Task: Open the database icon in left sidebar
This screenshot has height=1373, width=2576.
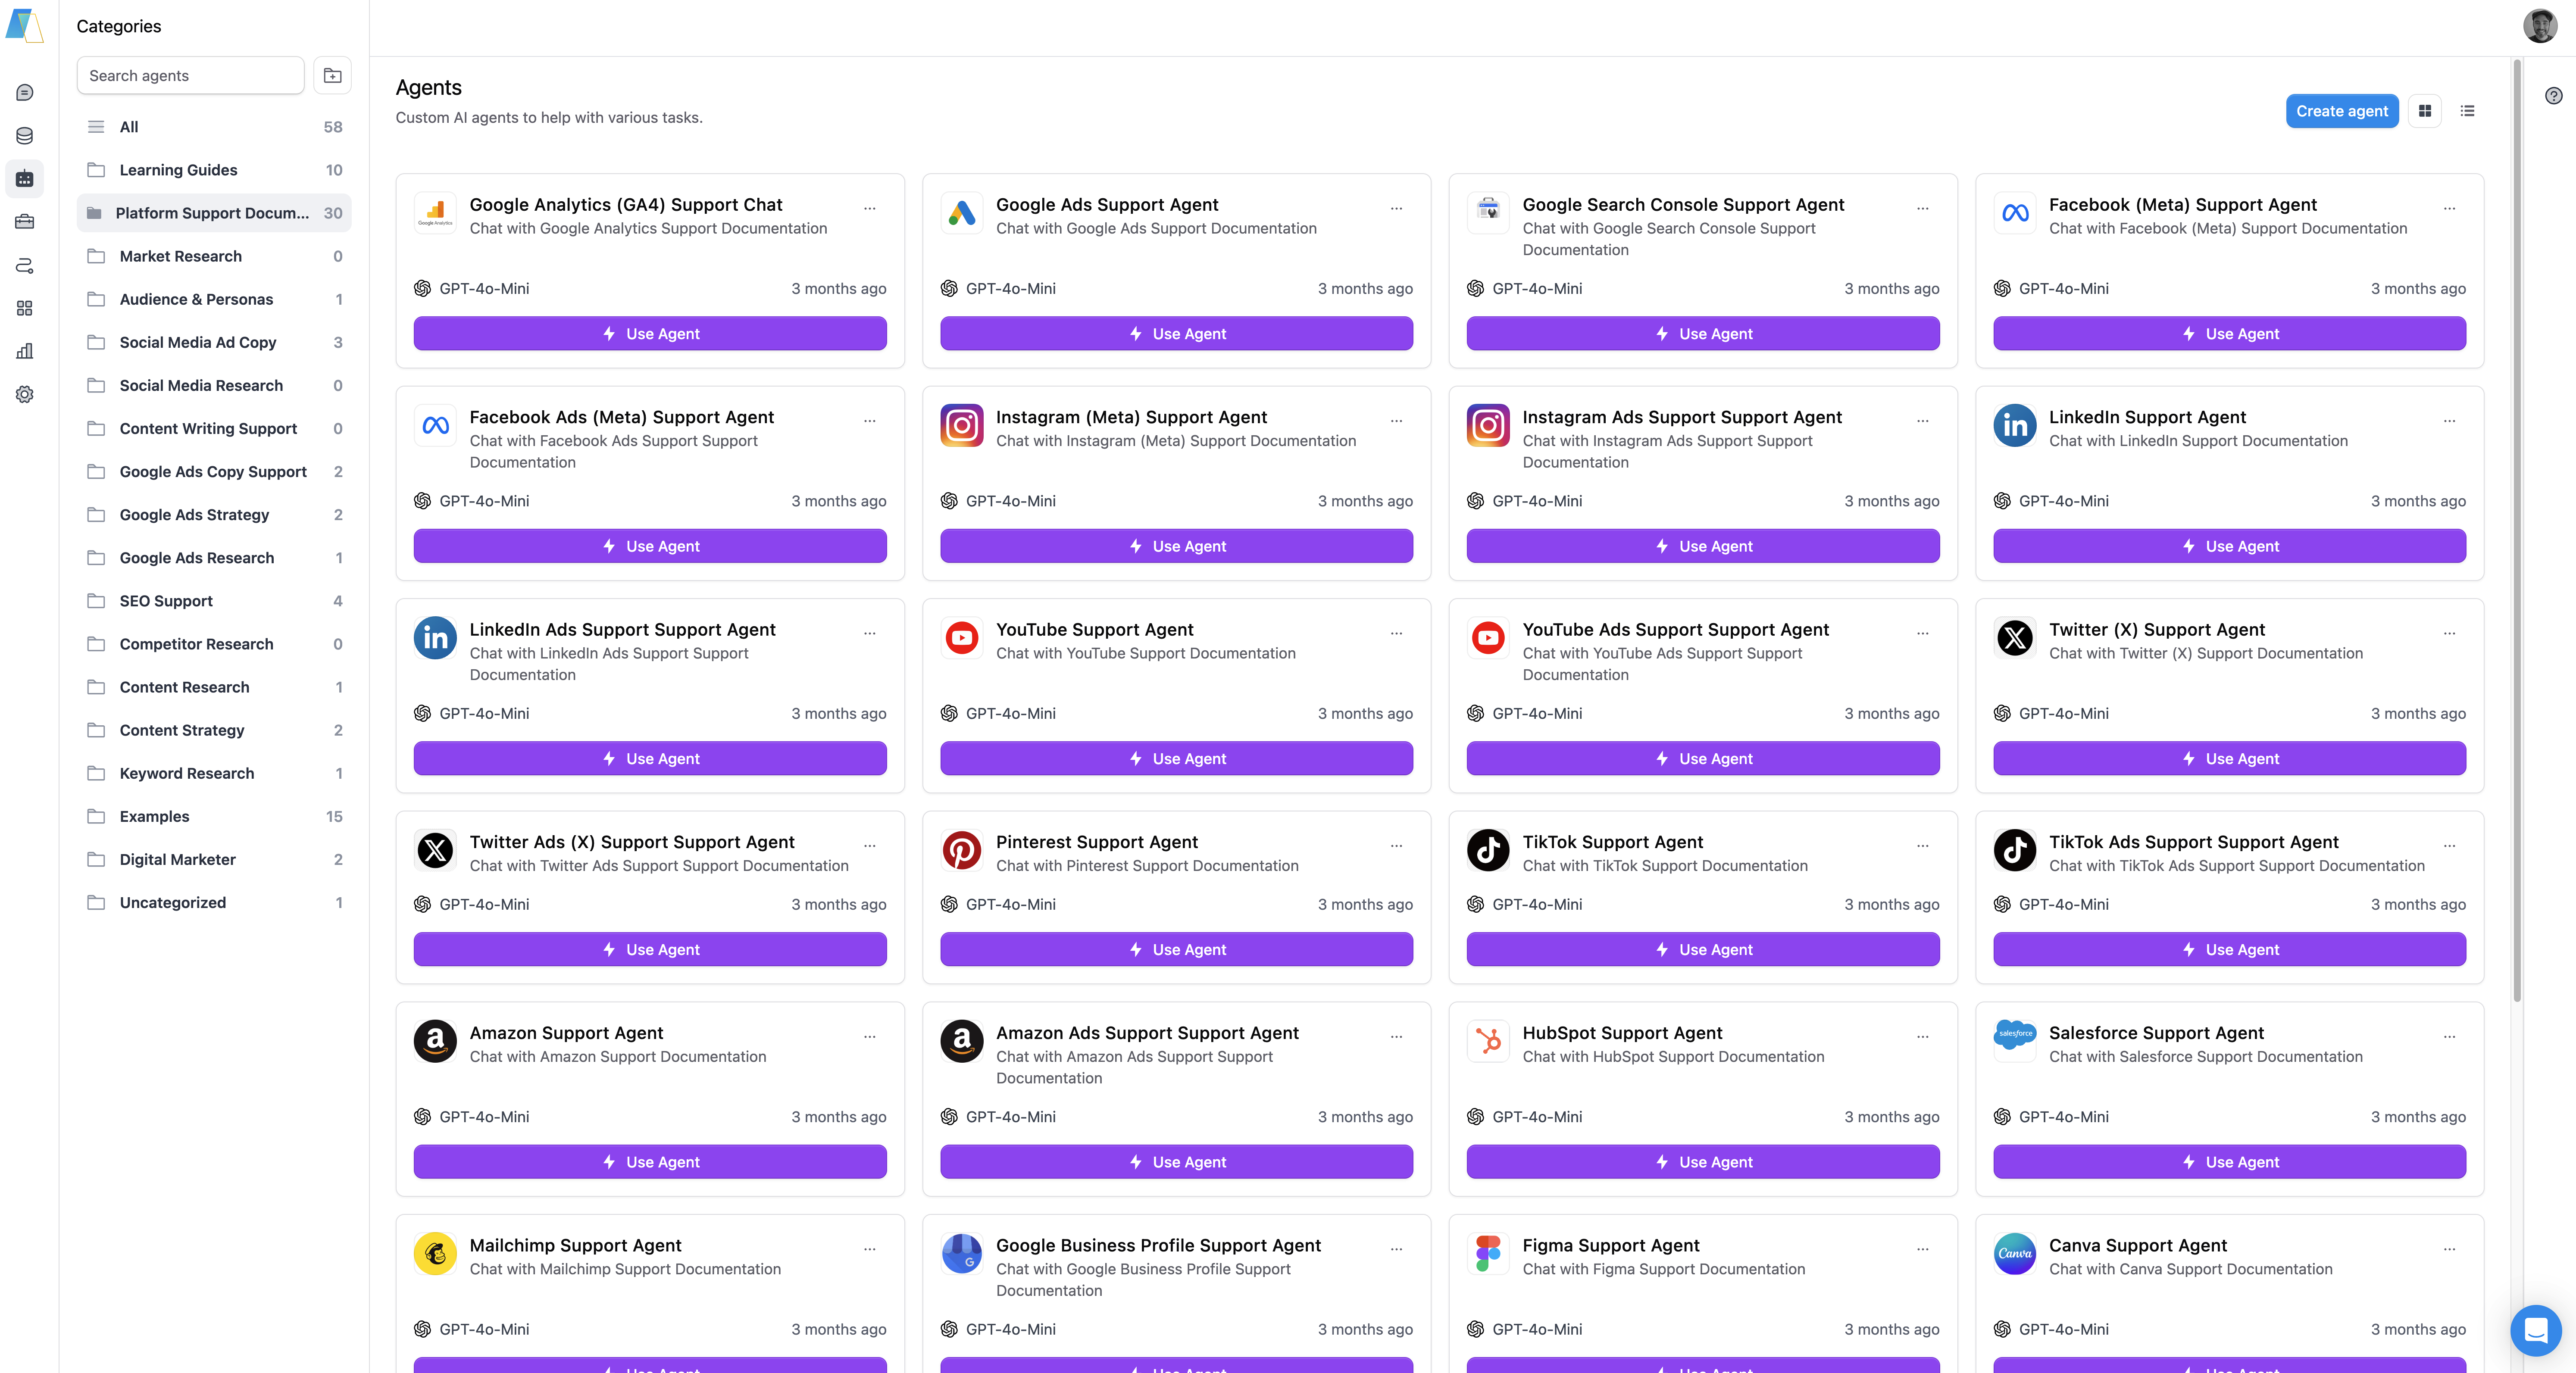Action: [x=25, y=136]
